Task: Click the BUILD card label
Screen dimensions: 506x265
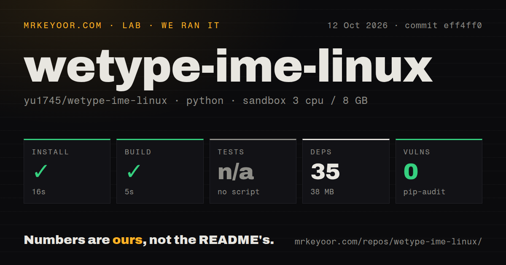Action: point(138,152)
